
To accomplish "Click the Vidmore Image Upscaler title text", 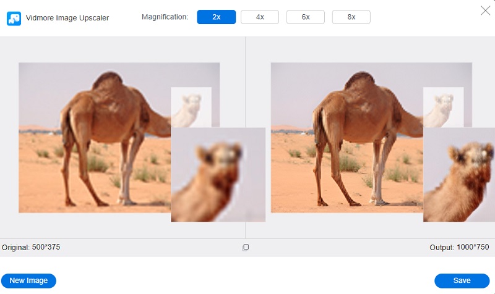I will 67,18.
